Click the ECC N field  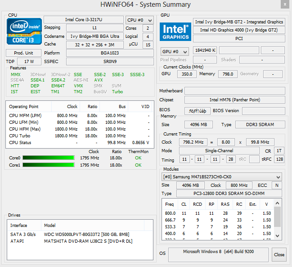point(277,185)
